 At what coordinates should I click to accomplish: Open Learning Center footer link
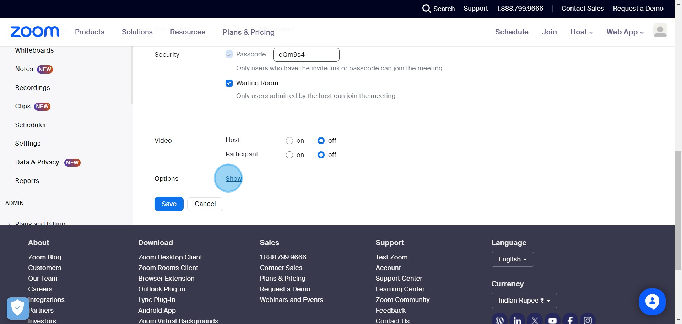[400, 289]
